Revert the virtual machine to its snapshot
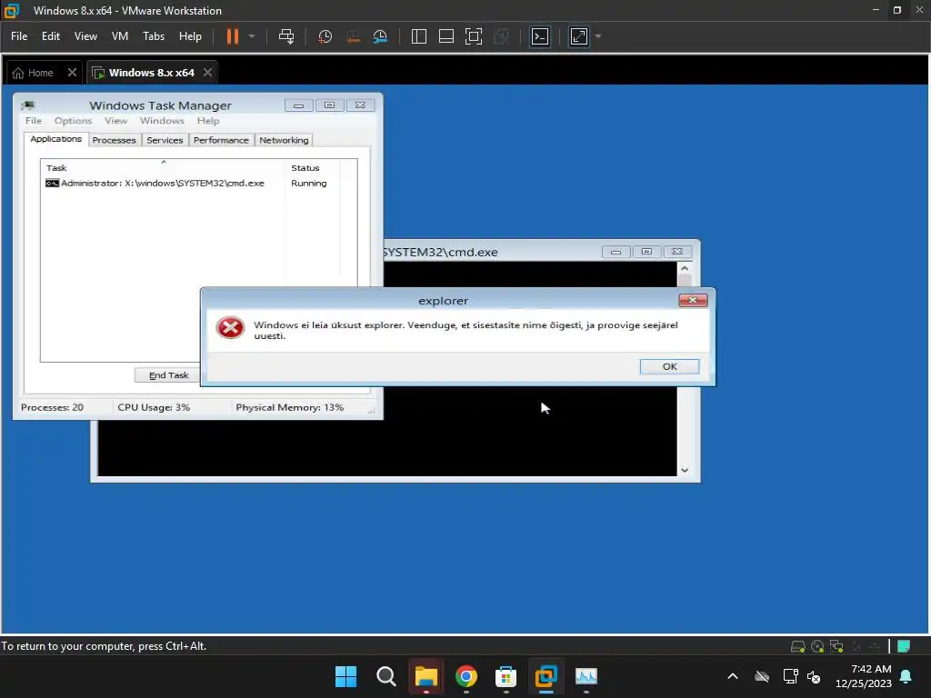Viewport: 931px width, 698px height. [x=353, y=36]
